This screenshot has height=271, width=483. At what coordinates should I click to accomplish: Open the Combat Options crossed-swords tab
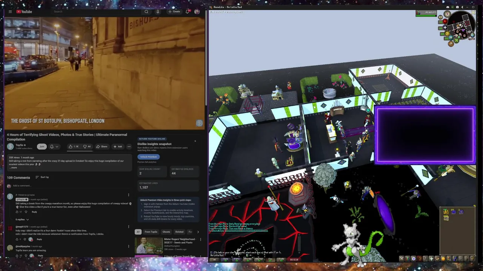pos(402,259)
